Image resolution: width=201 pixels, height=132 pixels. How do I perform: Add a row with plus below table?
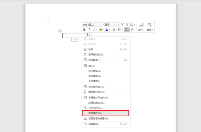click(x=75, y=40)
